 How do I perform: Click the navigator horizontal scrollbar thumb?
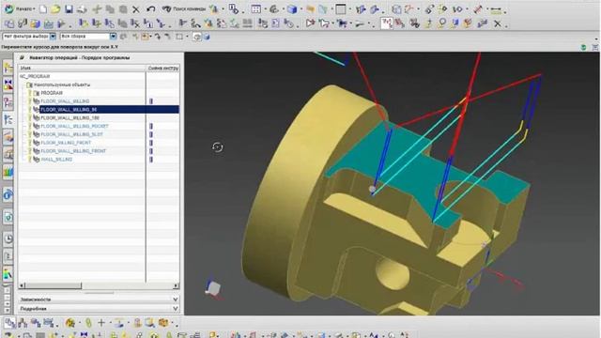point(53,285)
